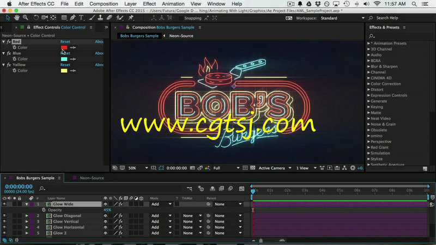Open the Layer menu
Screen dimensions: 436x245
[130, 4]
